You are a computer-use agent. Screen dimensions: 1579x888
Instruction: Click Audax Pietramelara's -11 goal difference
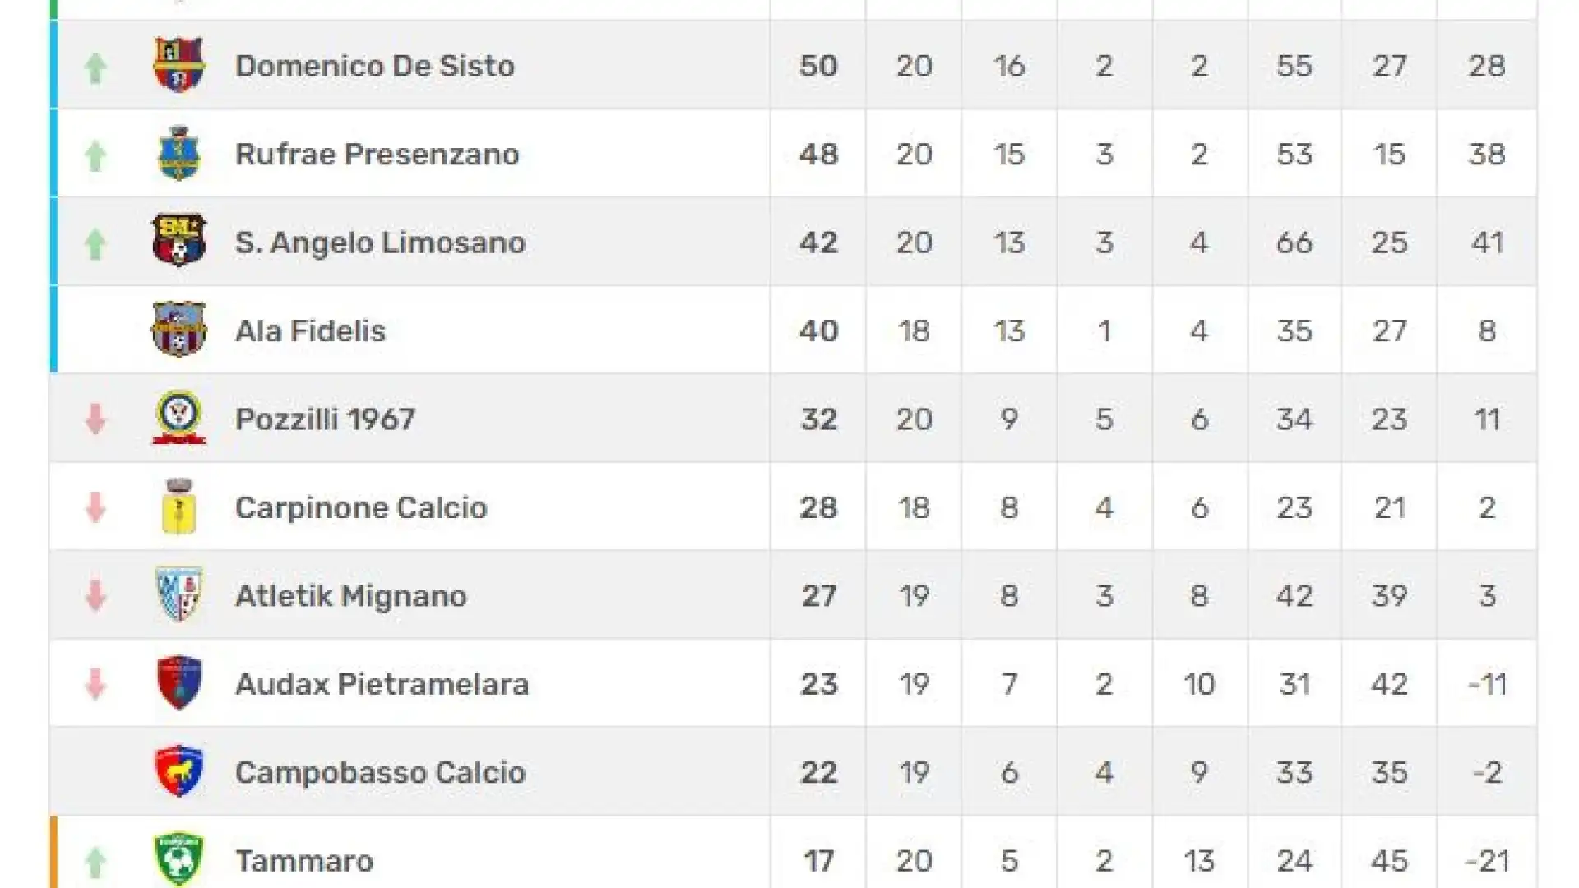click(x=1487, y=684)
